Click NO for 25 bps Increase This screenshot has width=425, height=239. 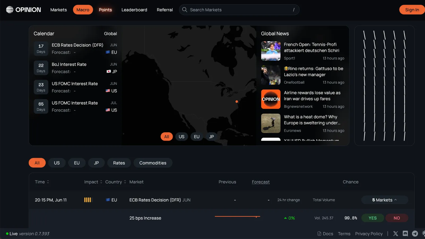397,218
